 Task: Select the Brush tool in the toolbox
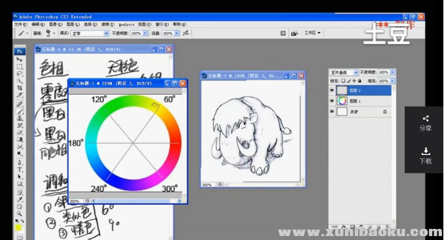click(x=20, y=111)
